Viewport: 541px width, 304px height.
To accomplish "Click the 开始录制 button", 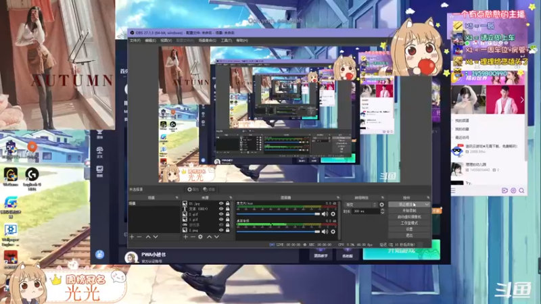I will (x=409, y=211).
